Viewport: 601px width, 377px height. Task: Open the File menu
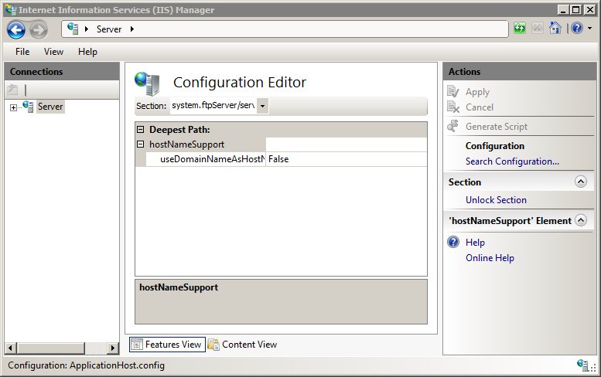[x=22, y=52]
